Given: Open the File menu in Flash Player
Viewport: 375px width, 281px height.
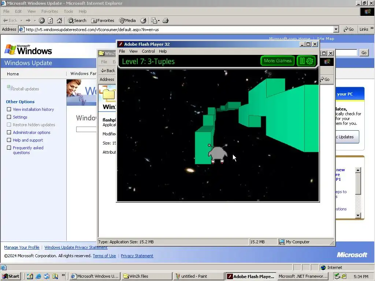Looking at the screenshot, I should (122, 51).
